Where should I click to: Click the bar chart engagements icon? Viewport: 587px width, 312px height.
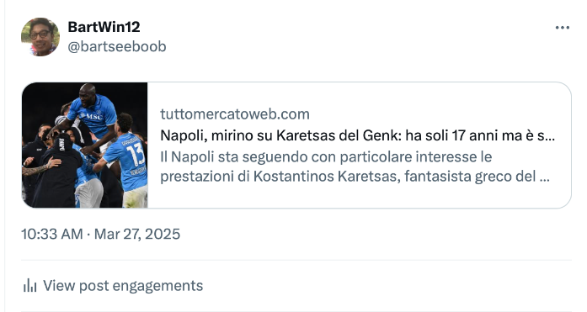(29, 286)
